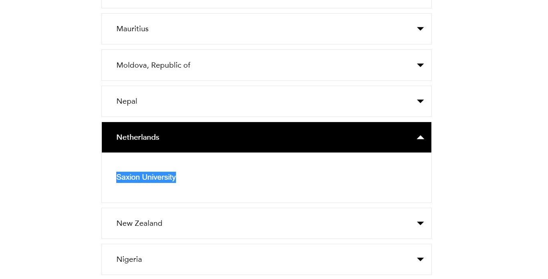Click the Mauritius label text
The height and width of the screenshot is (279, 548).
pos(132,29)
